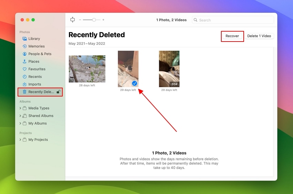Click the 0:14 duration badge
Viewport: 293px width, 194px height.
[174, 84]
